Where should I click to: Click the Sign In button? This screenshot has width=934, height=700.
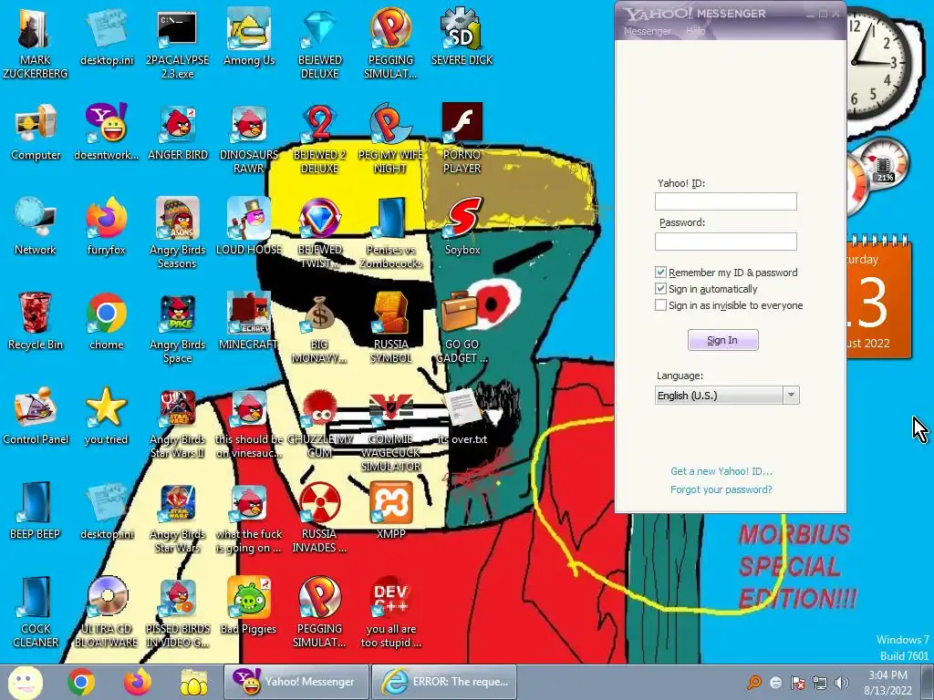point(722,340)
